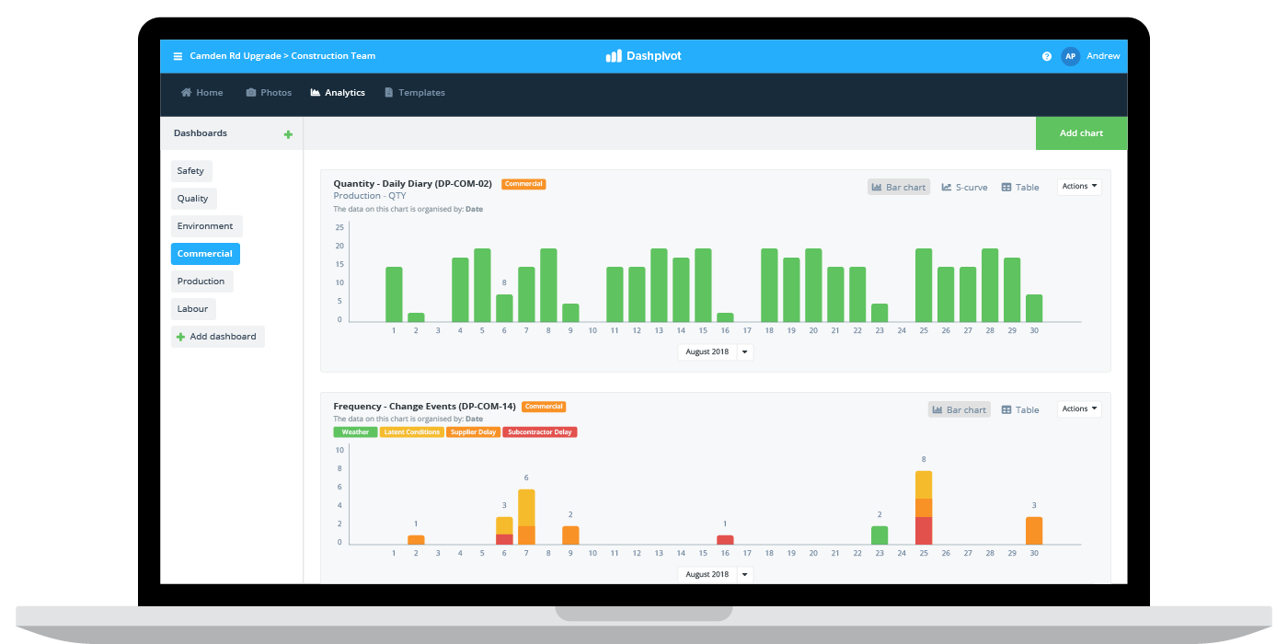Screen dimensions: 1288x644
Task: Toggle the green Weather legend tag
Action: pyautogui.click(x=355, y=431)
